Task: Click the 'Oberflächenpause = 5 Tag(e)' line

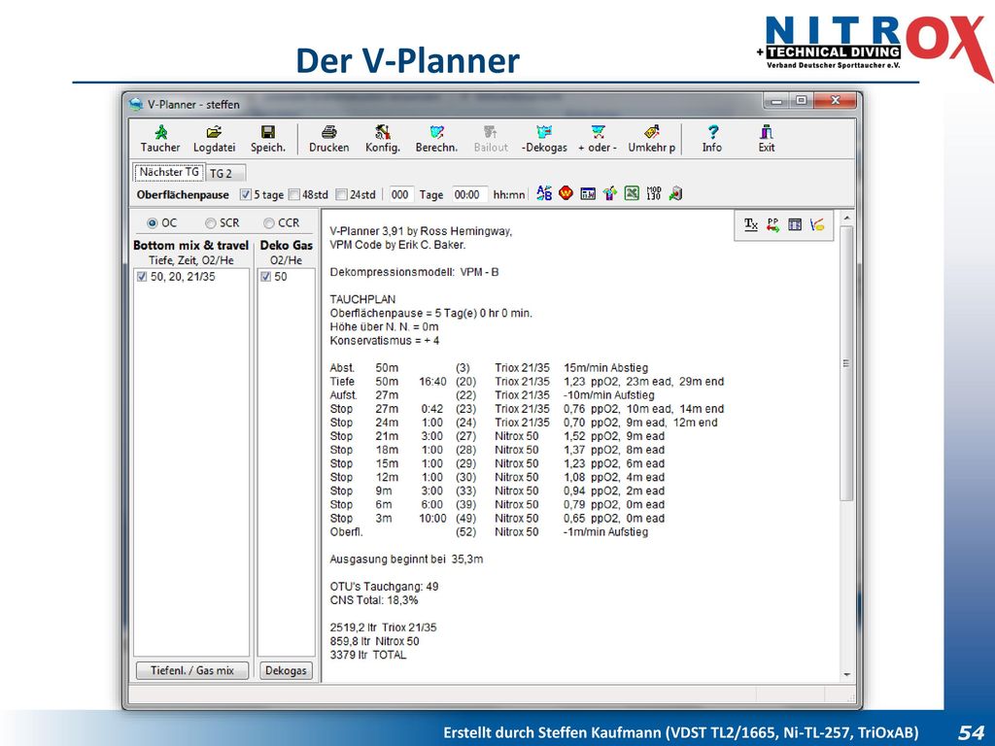Action: [430, 314]
